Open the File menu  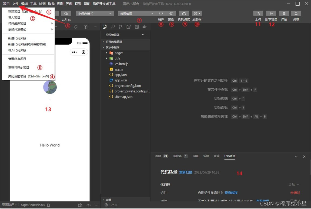coord(15,4)
